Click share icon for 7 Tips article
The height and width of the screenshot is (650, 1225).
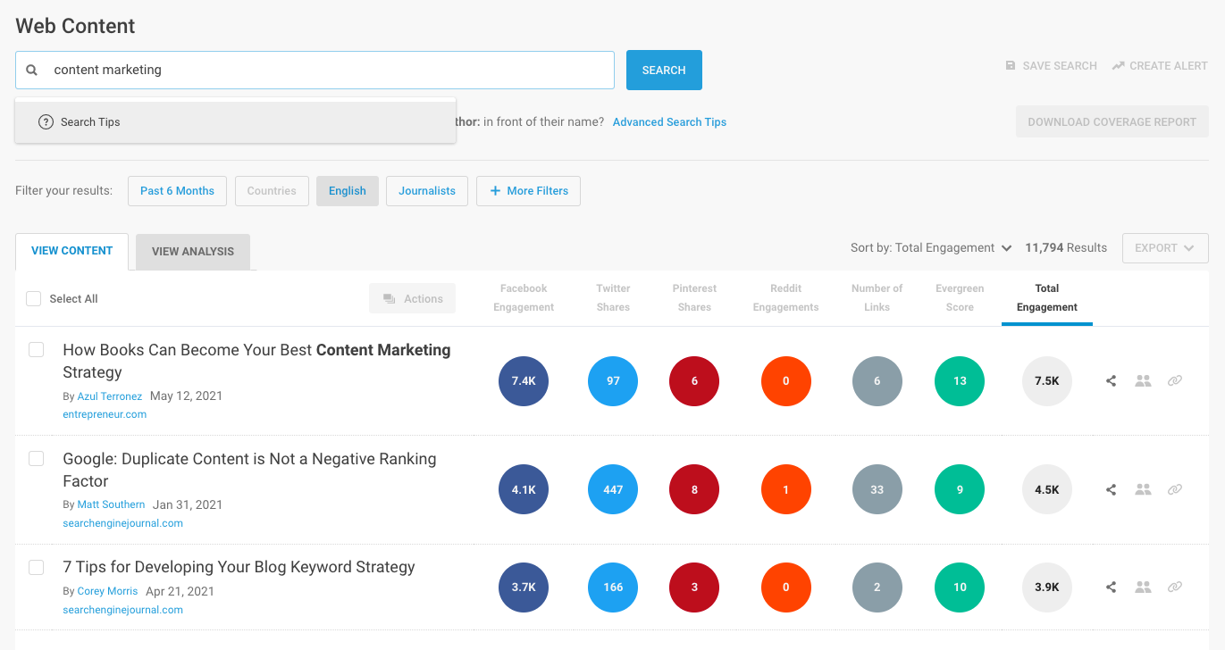(x=1111, y=587)
